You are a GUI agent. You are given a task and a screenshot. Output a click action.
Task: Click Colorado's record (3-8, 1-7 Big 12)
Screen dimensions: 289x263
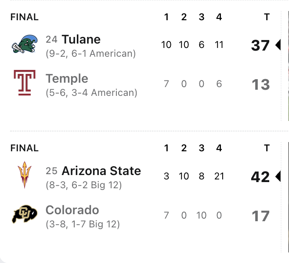(x=83, y=224)
